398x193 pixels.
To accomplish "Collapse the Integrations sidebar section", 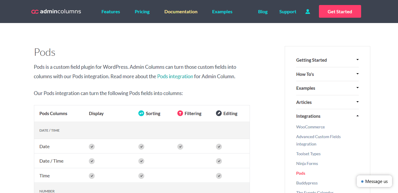I will click(327, 116).
